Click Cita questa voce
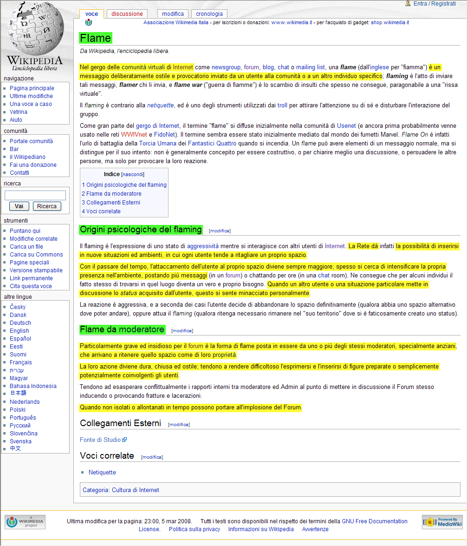 [x=31, y=286]
